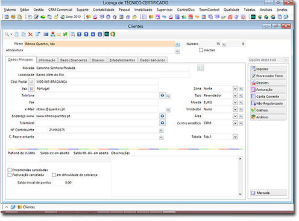The image size is (299, 221).
Task: Open the Vendedor table lookup icon
Action: [241, 109]
